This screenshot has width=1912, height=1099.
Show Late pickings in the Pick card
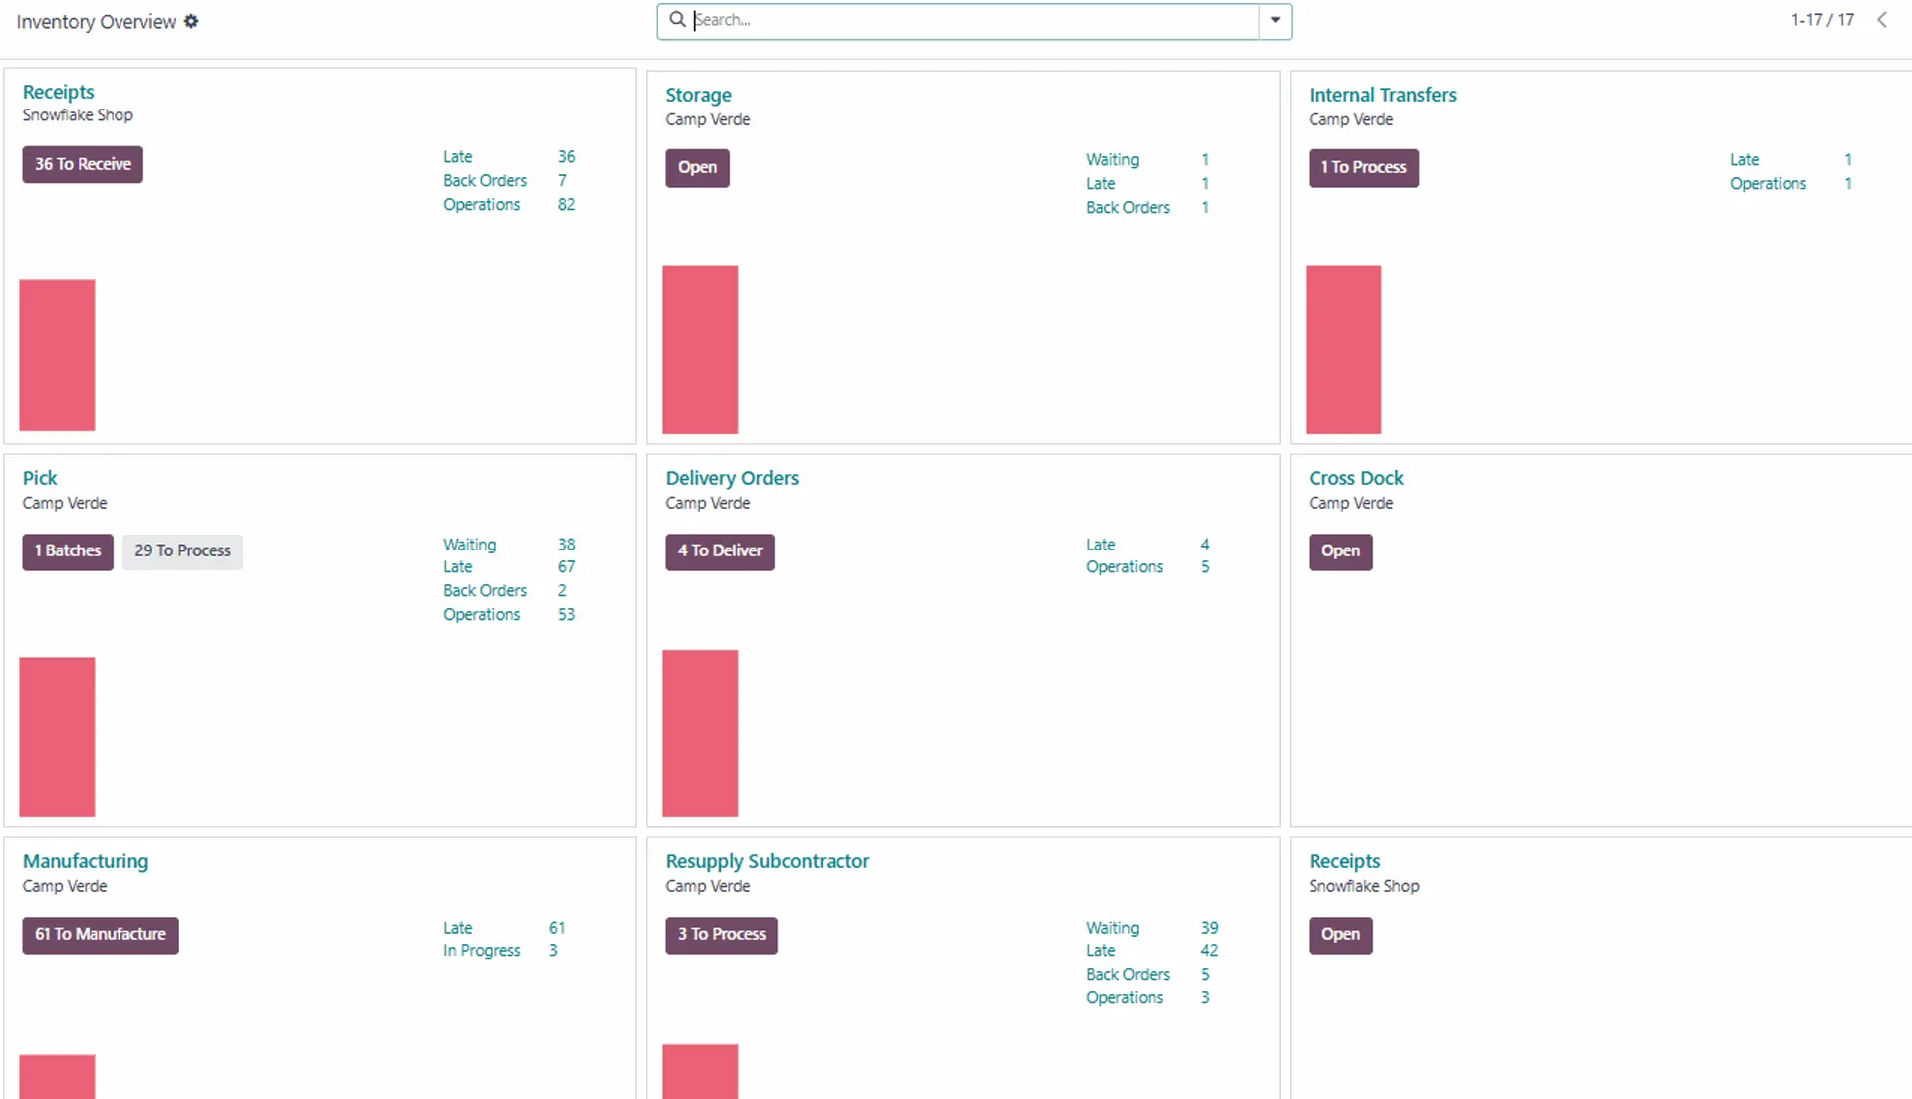(x=458, y=567)
